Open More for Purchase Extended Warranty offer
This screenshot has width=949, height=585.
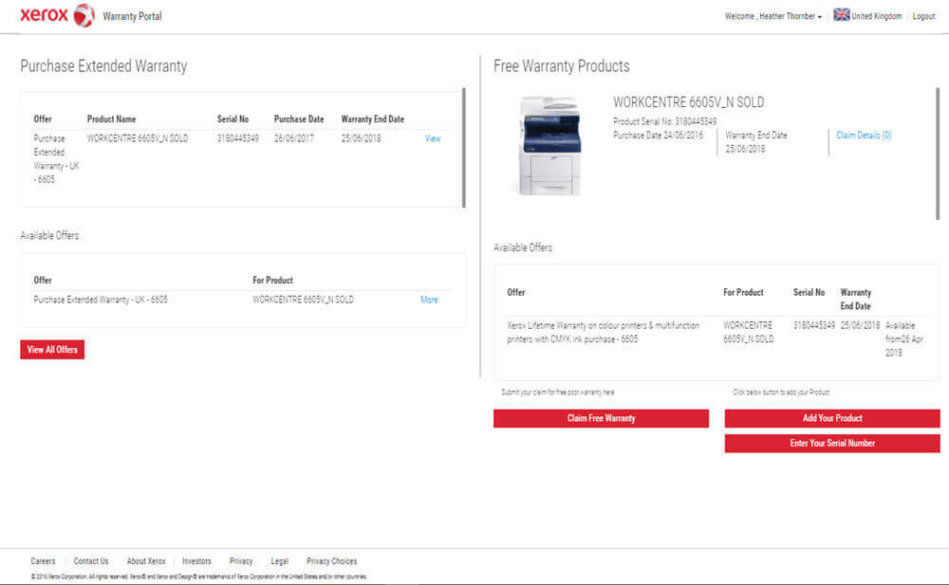pos(429,300)
